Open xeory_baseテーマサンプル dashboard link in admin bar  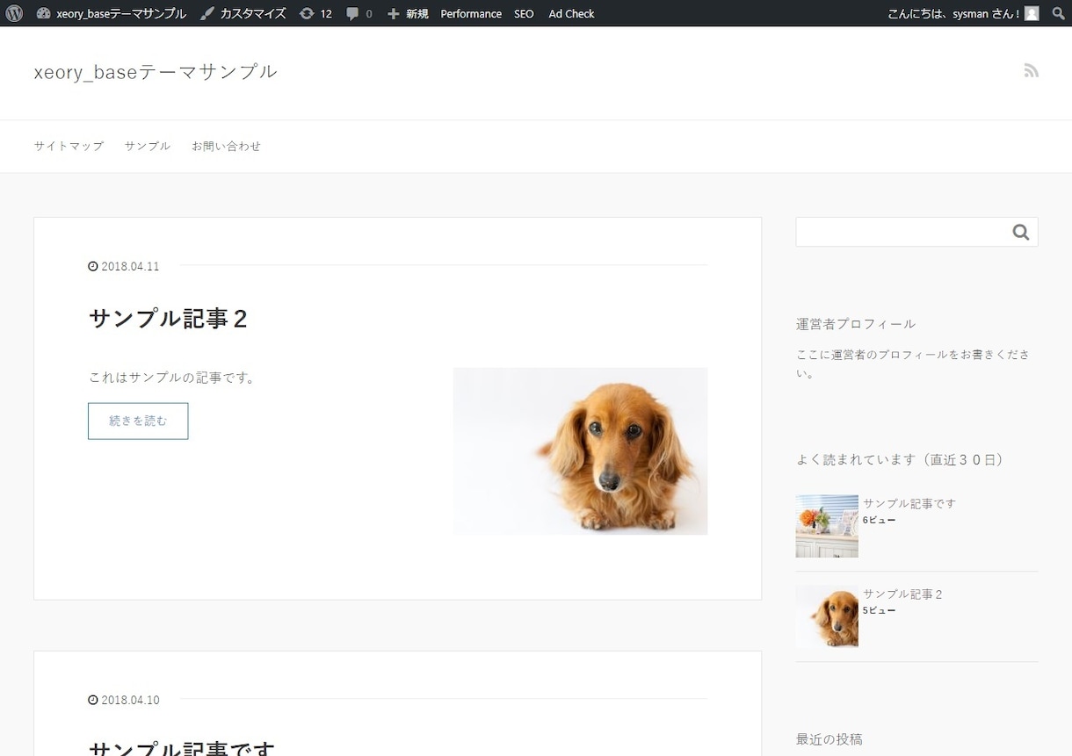(x=112, y=13)
